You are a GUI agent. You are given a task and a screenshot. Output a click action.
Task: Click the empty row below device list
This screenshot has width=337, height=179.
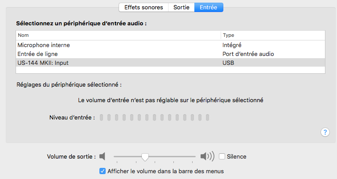(170, 70)
